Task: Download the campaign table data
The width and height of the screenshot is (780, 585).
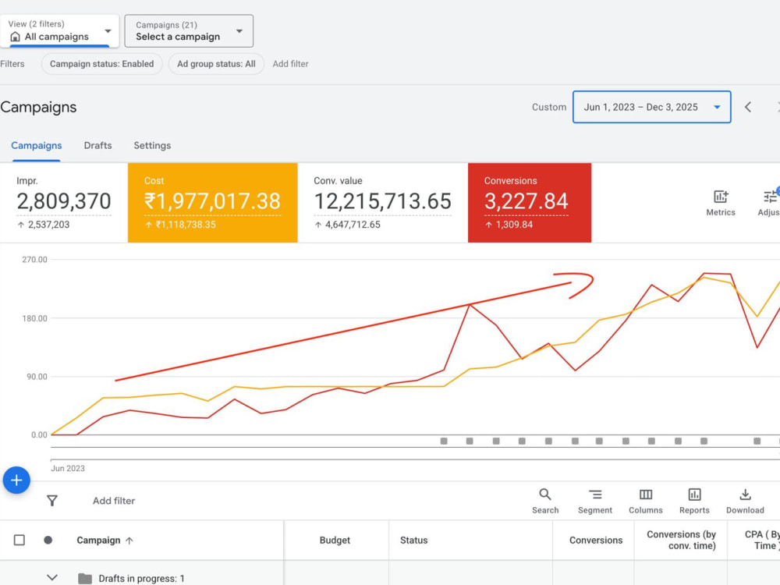Action: (745, 501)
